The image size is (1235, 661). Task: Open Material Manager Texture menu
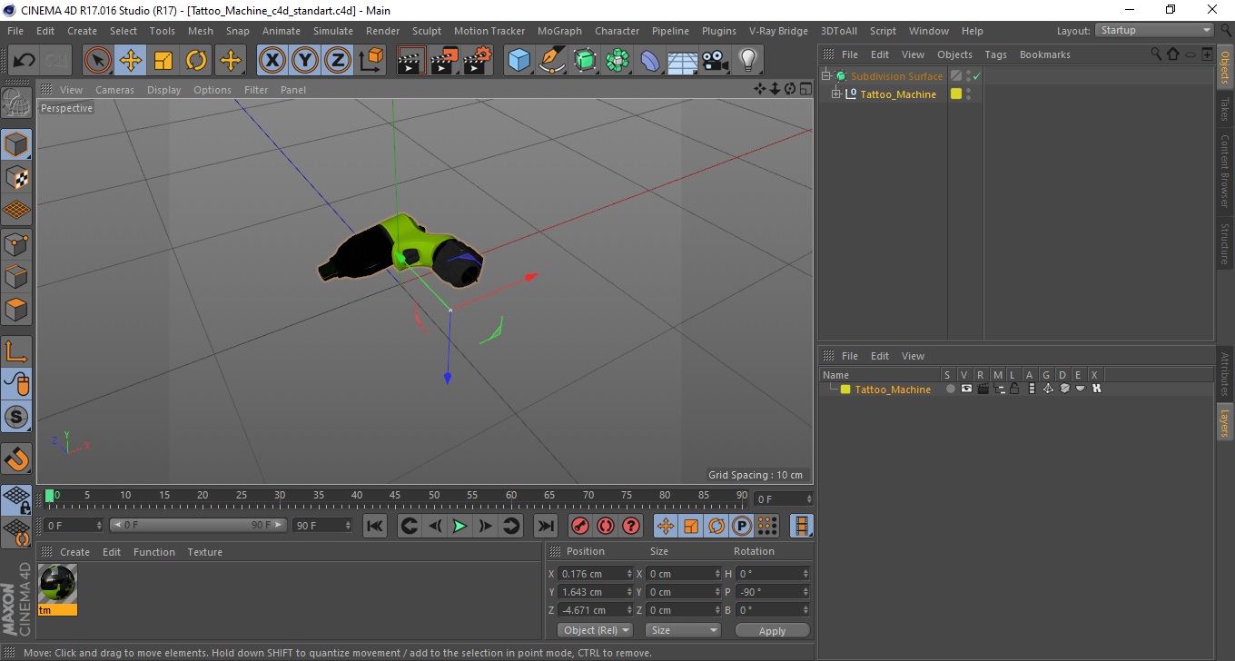pyautogui.click(x=204, y=552)
